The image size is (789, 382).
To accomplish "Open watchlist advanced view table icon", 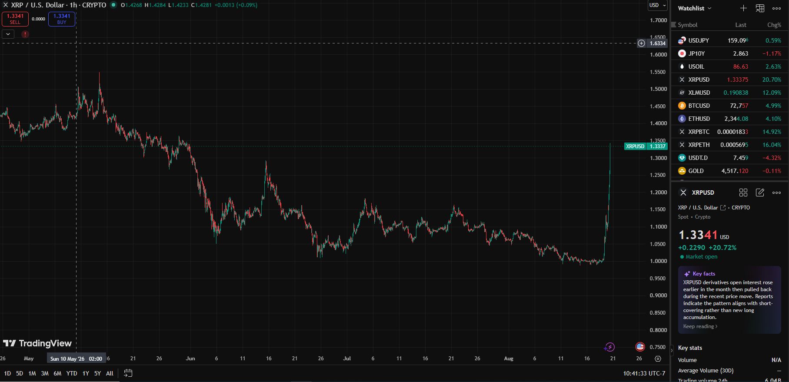I will (760, 8).
